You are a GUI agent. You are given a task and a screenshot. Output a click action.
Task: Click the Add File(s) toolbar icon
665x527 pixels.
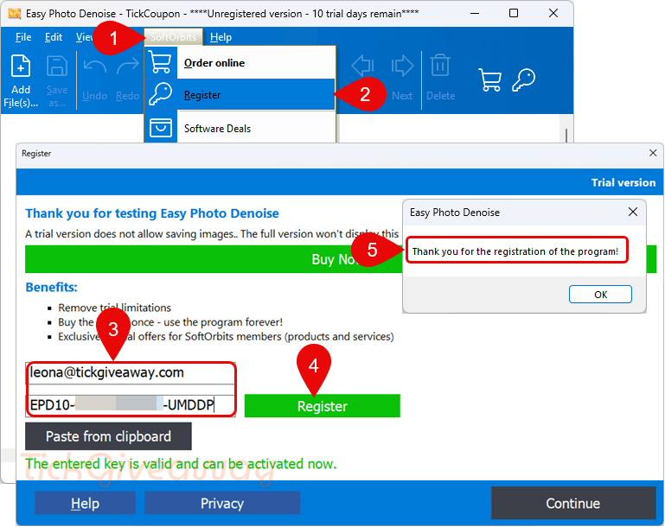(x=21, y=67)
